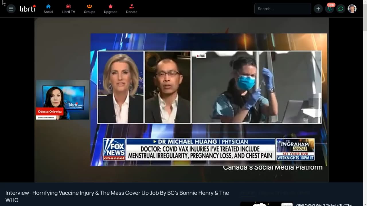The width and height of the screenshot is (367, 206).
Task: Click the Odessa Orlewicz picture-in-picture inset
Action: [x=62, y=100]
